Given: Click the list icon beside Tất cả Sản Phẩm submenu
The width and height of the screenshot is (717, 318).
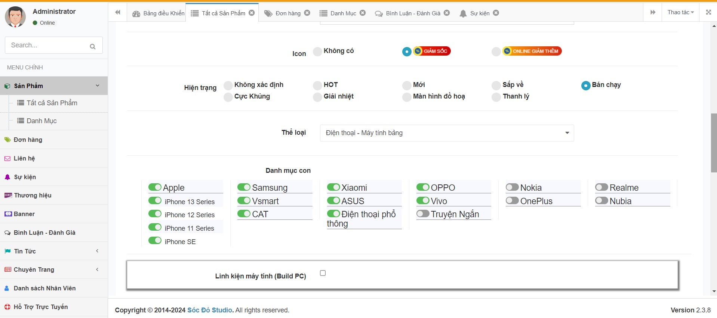Looking at the screenshot, I should pyautogui.click(x=21, y=103).
